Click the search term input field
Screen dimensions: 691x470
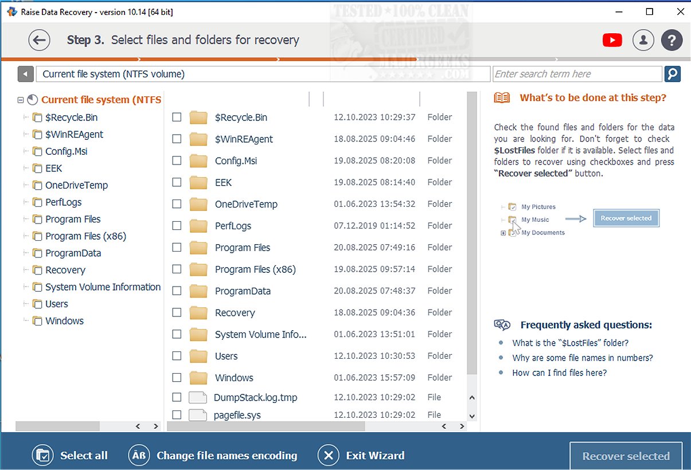(x=577, y=74)
